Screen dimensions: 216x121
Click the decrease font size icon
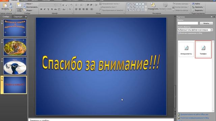coord(66,5)
